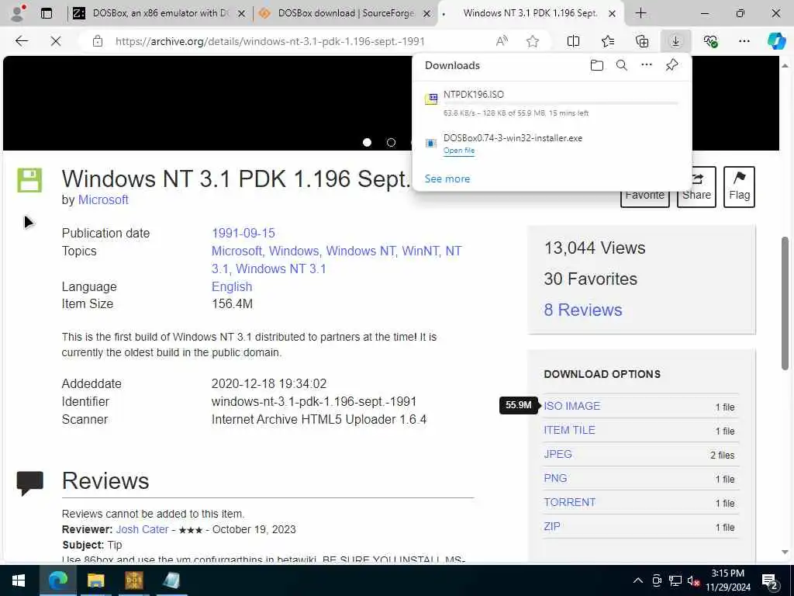Open the JPEG download option
This screenshot has height=596, width=794.
(x=558, y=454)
